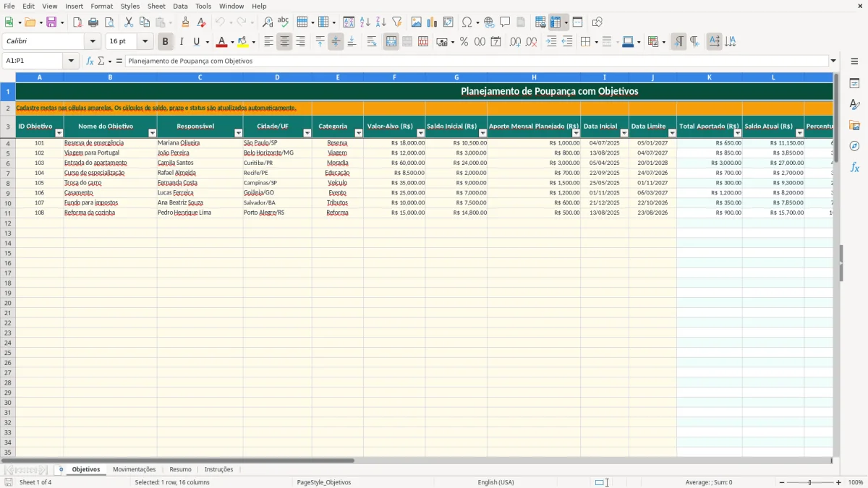Open the Font Color dropdown arrow
The width and height of the screenshot is (868, 488).
coord(231,42)
